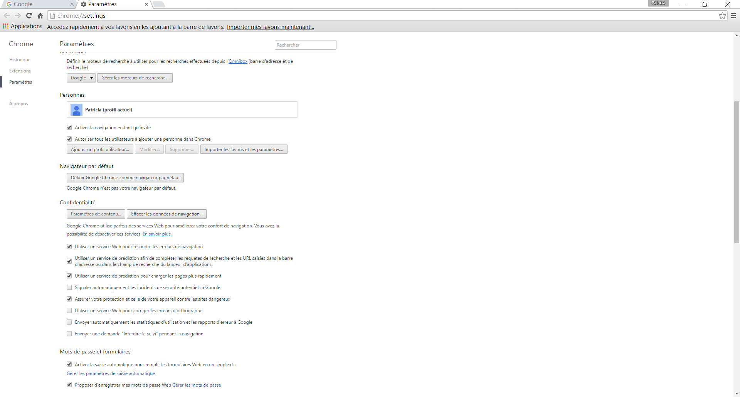Click the vertical page scrollbar thumb
The width and height of the screenshot is (740, 397).
coord(737,172)
